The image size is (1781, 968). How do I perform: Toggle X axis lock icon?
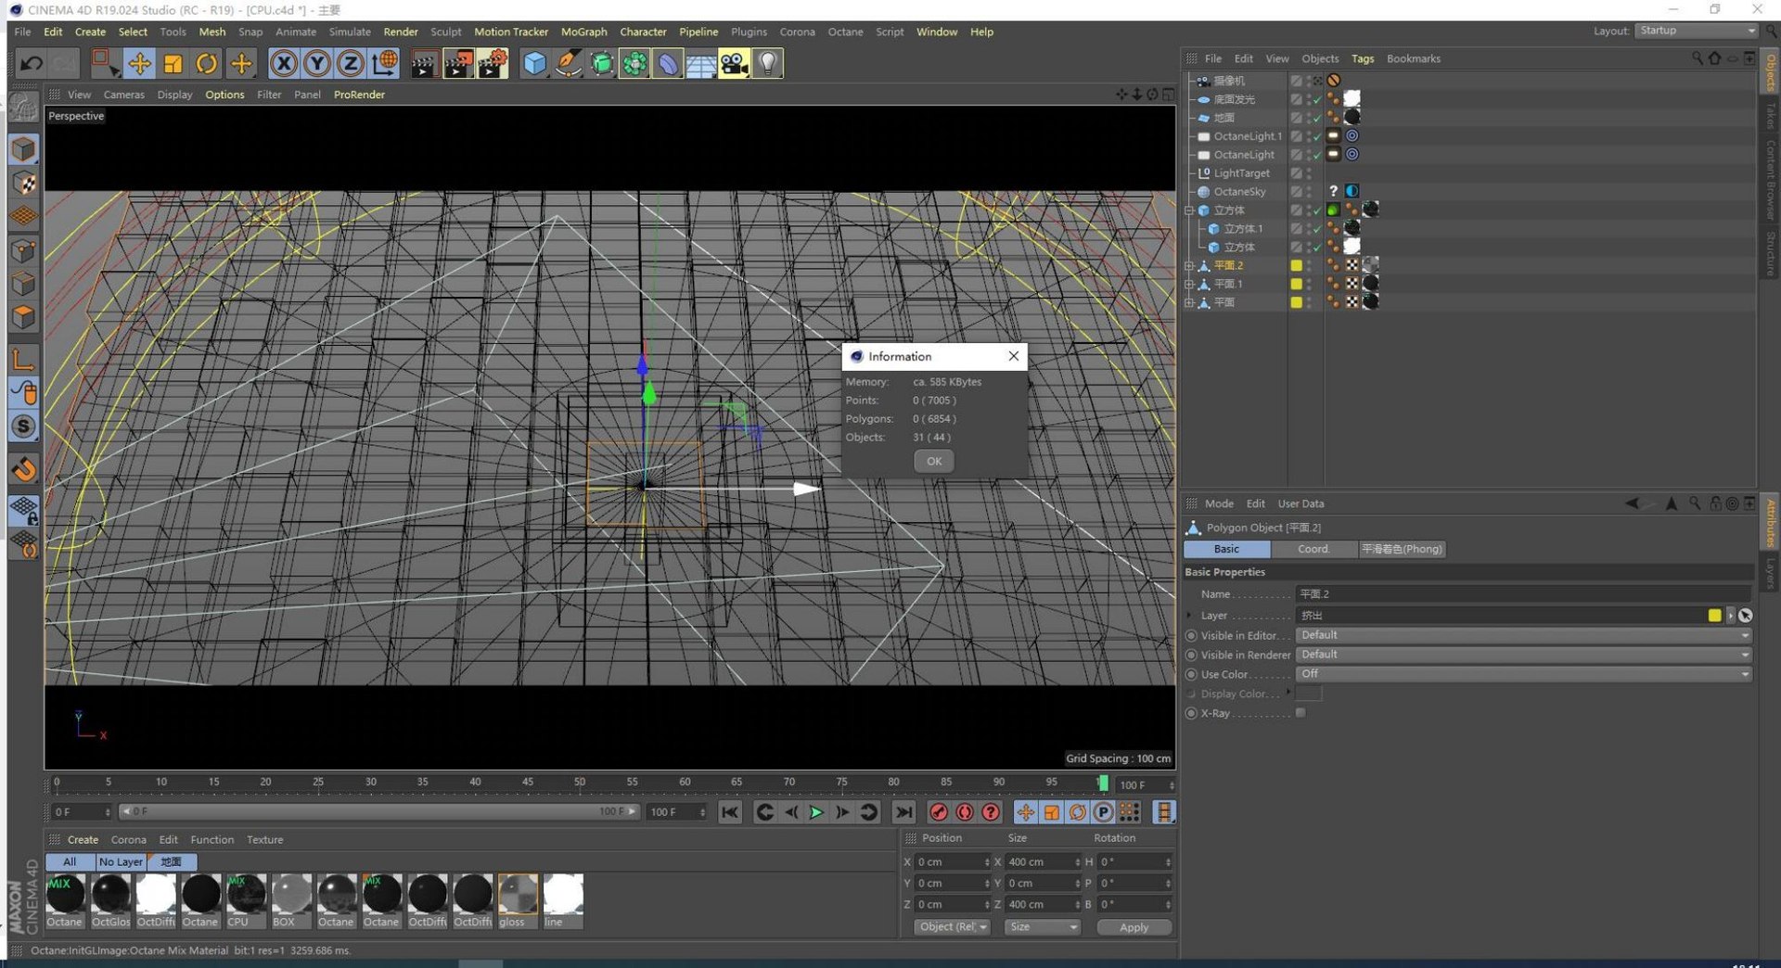pos(284,63)
